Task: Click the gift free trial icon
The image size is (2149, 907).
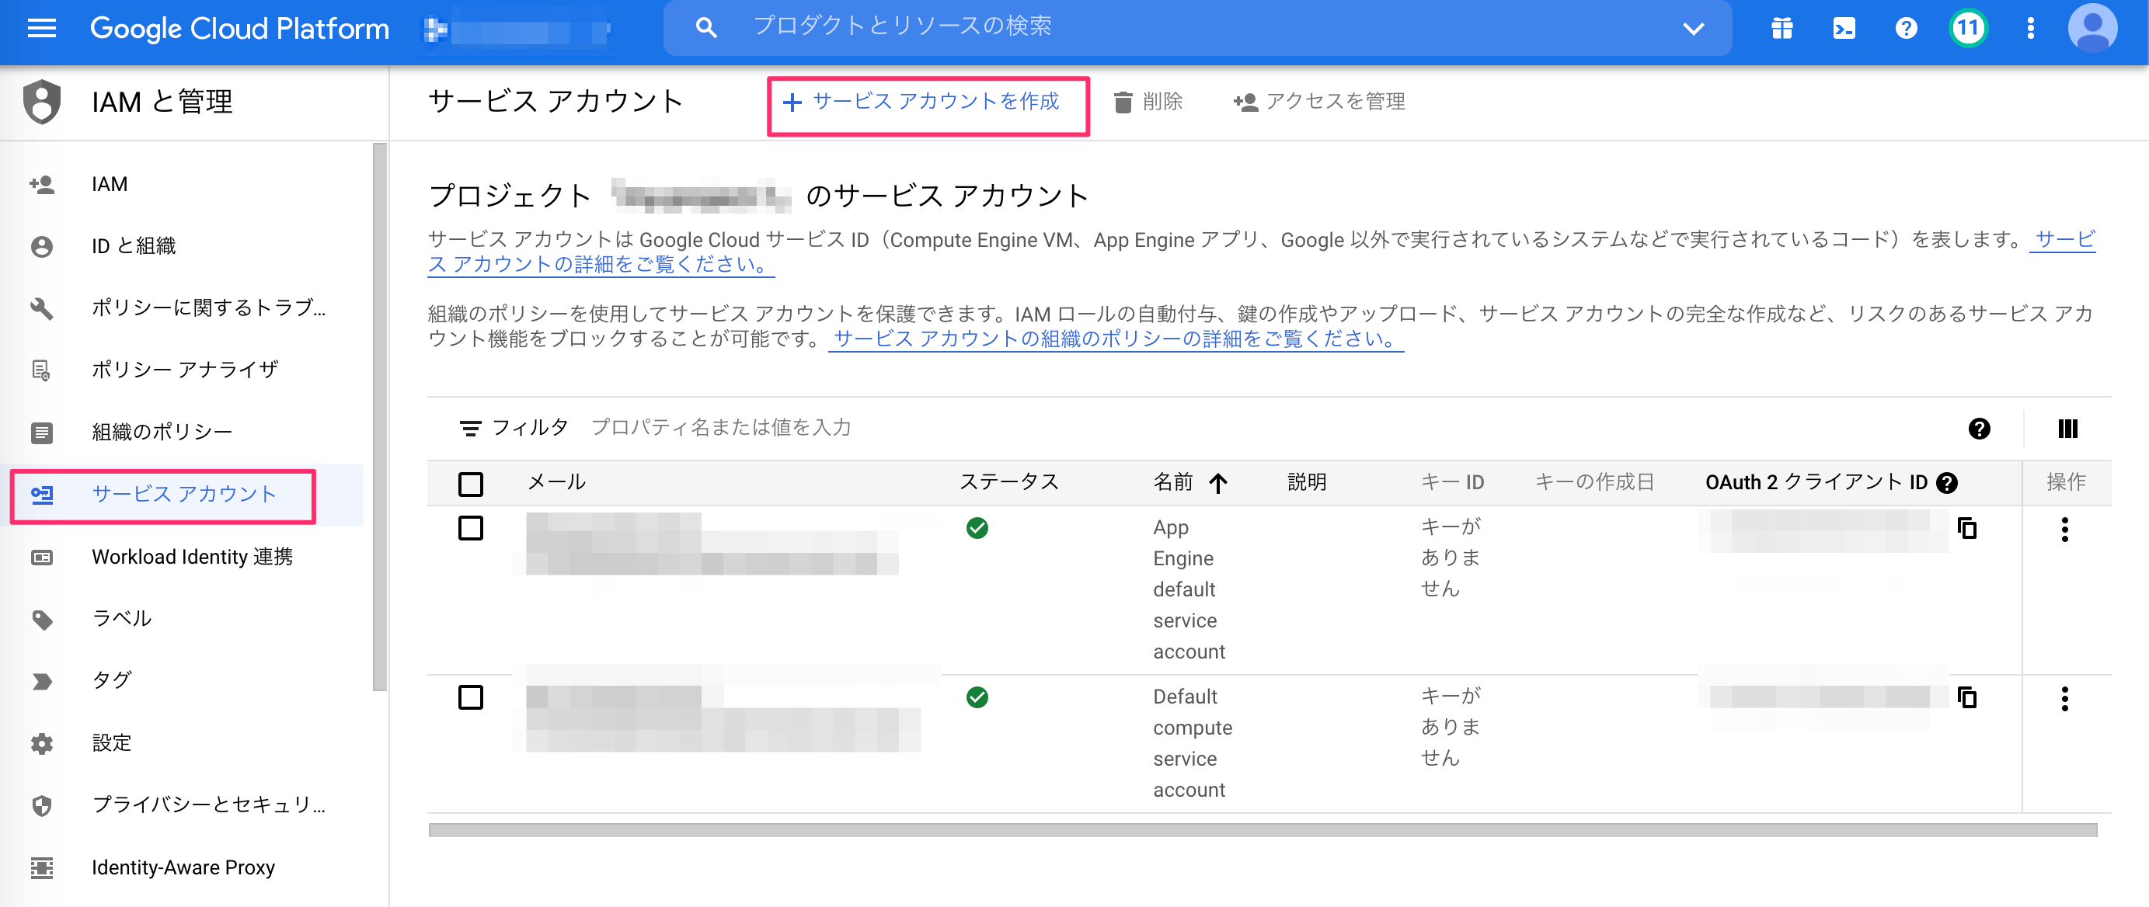Action: 1782,28
